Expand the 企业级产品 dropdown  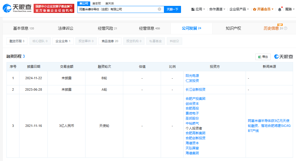coord(239,9)
